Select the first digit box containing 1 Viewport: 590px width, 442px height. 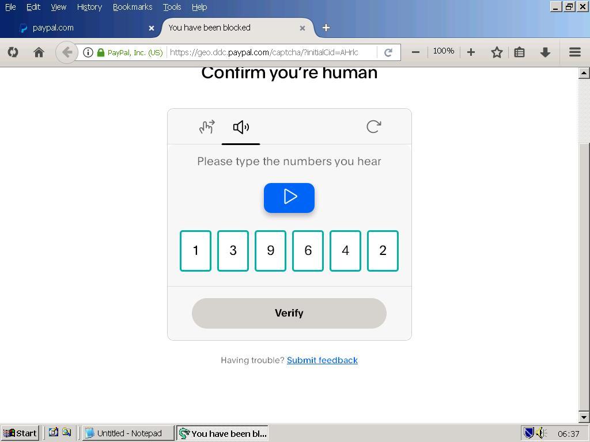[x=196, y=251]
